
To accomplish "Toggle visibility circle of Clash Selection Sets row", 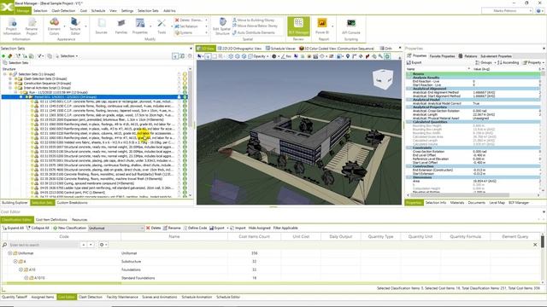I will (x=185, y=78).
